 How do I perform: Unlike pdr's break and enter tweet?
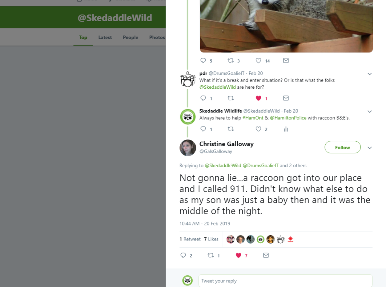258,98
